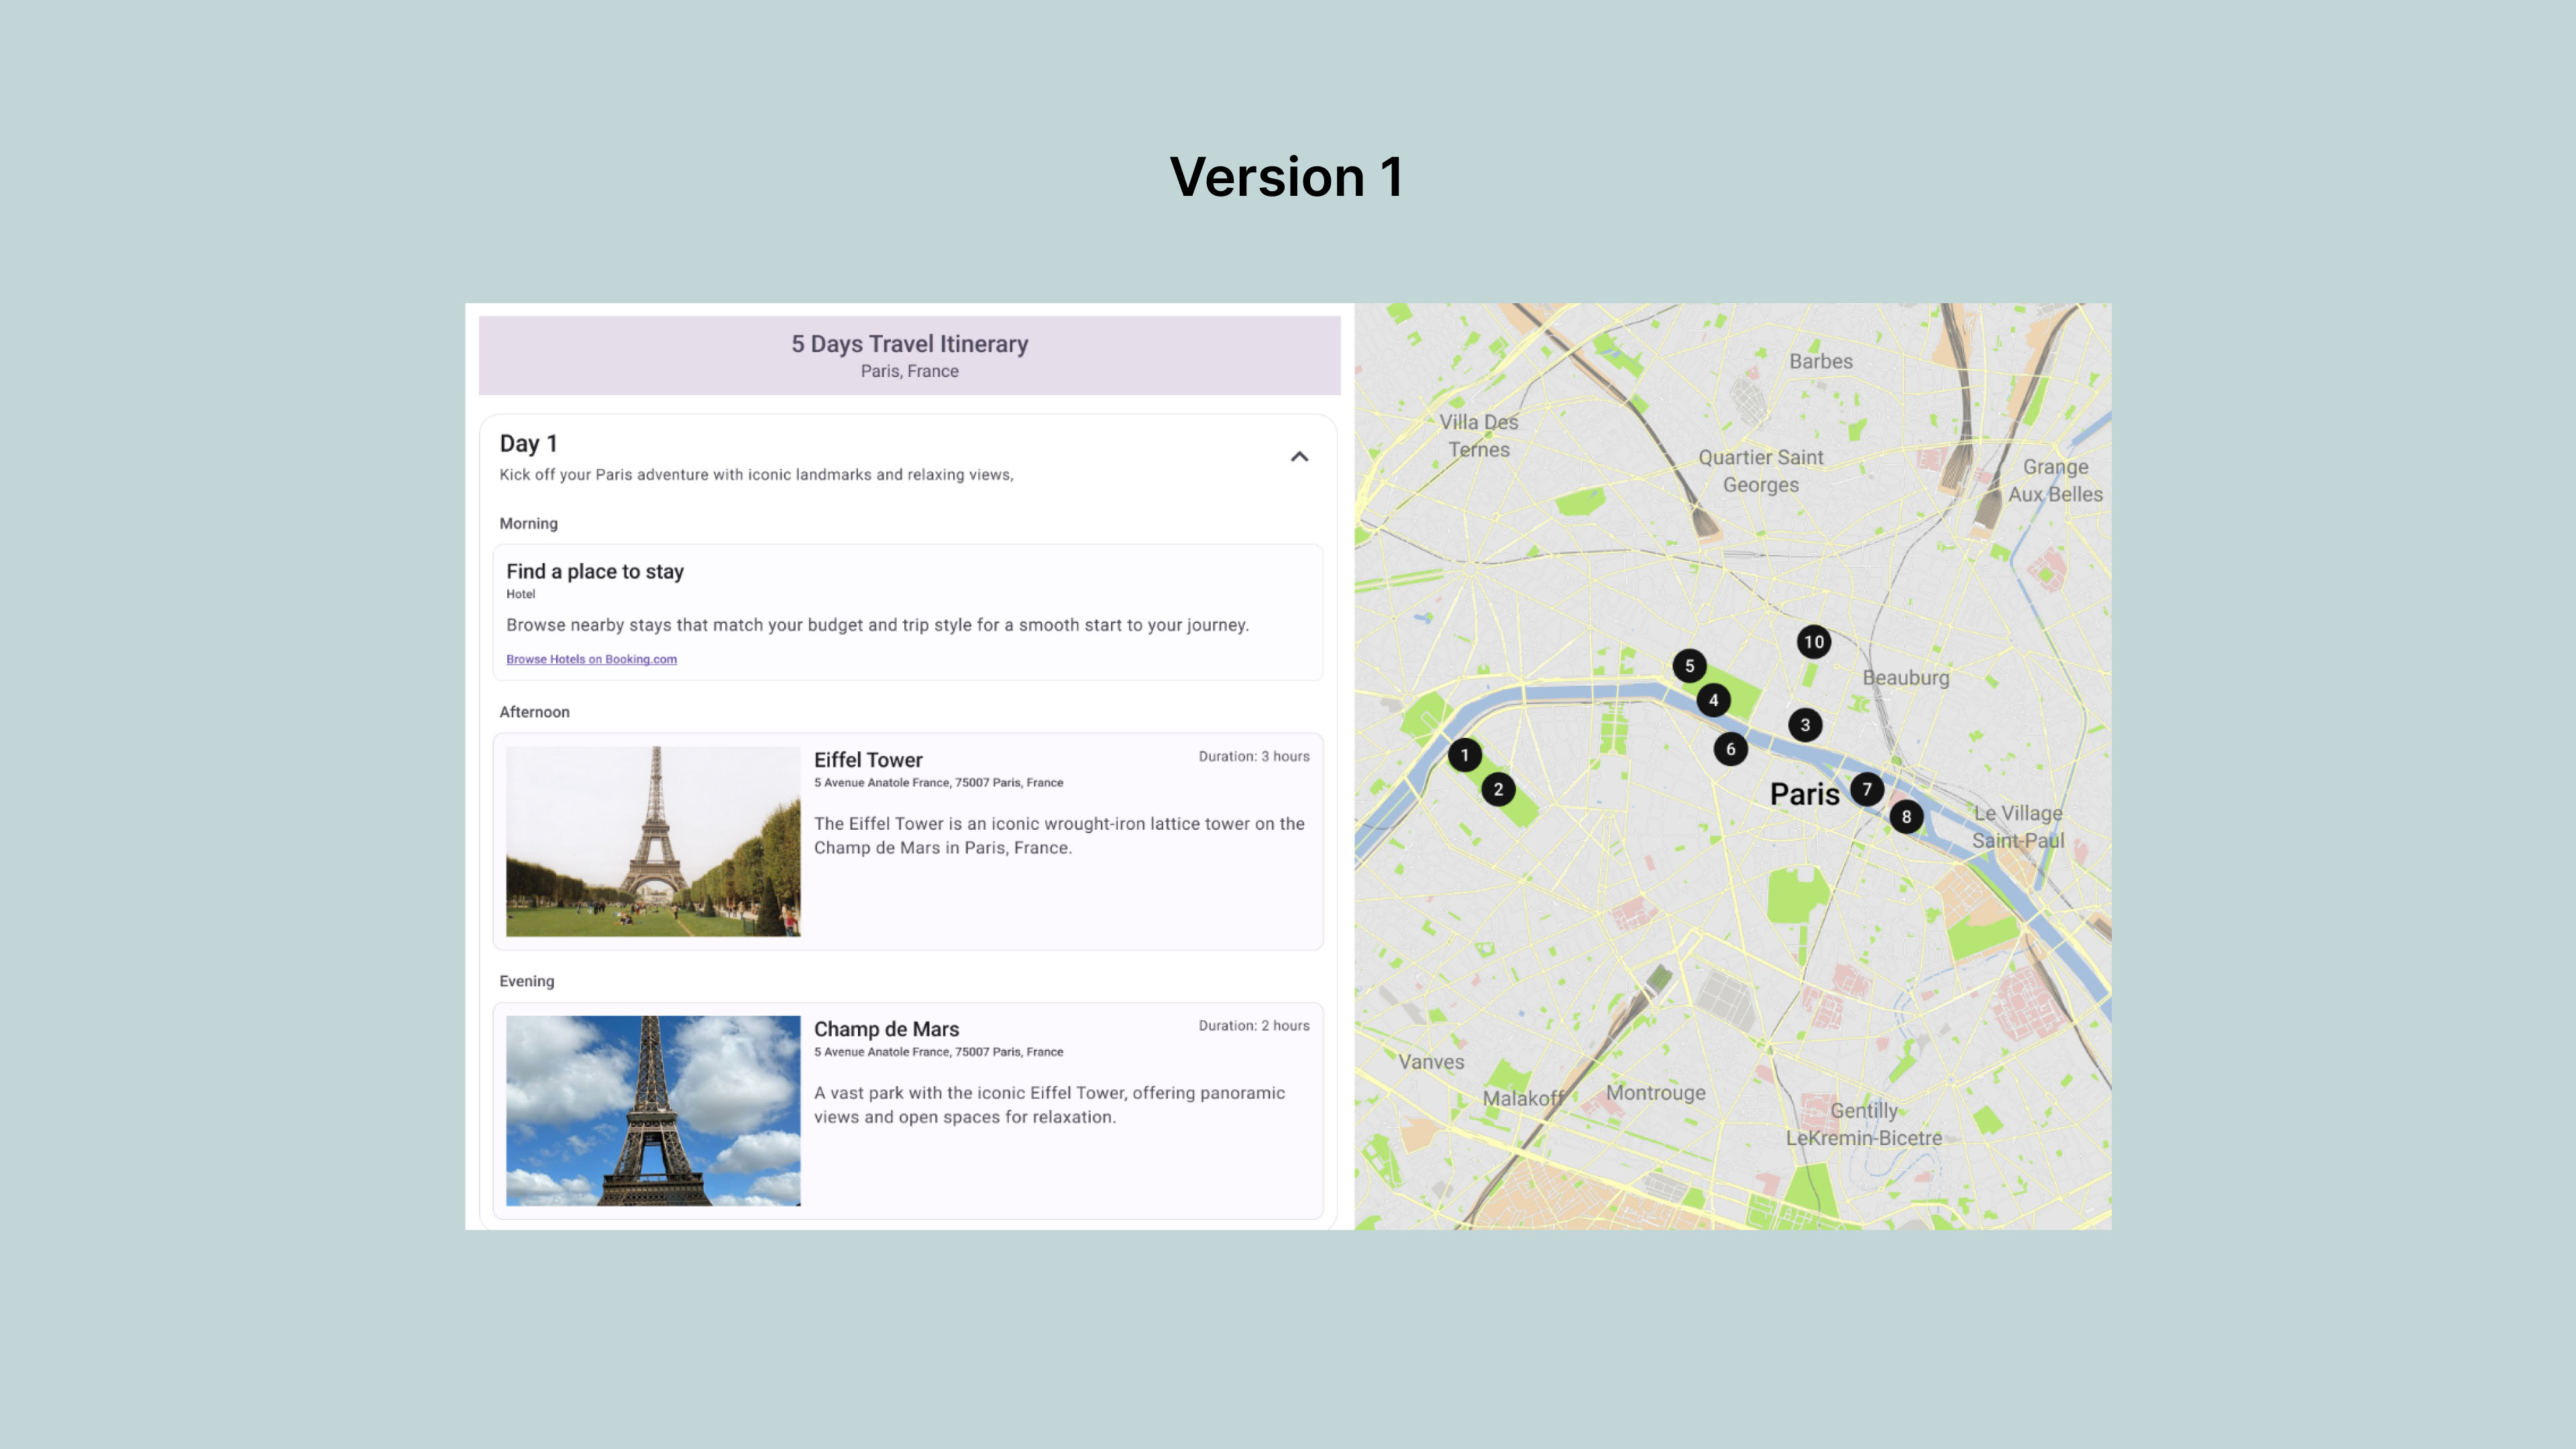Click the Paris label on the map
This screenshot has width=2576, height=1449.
(1804, 794)
